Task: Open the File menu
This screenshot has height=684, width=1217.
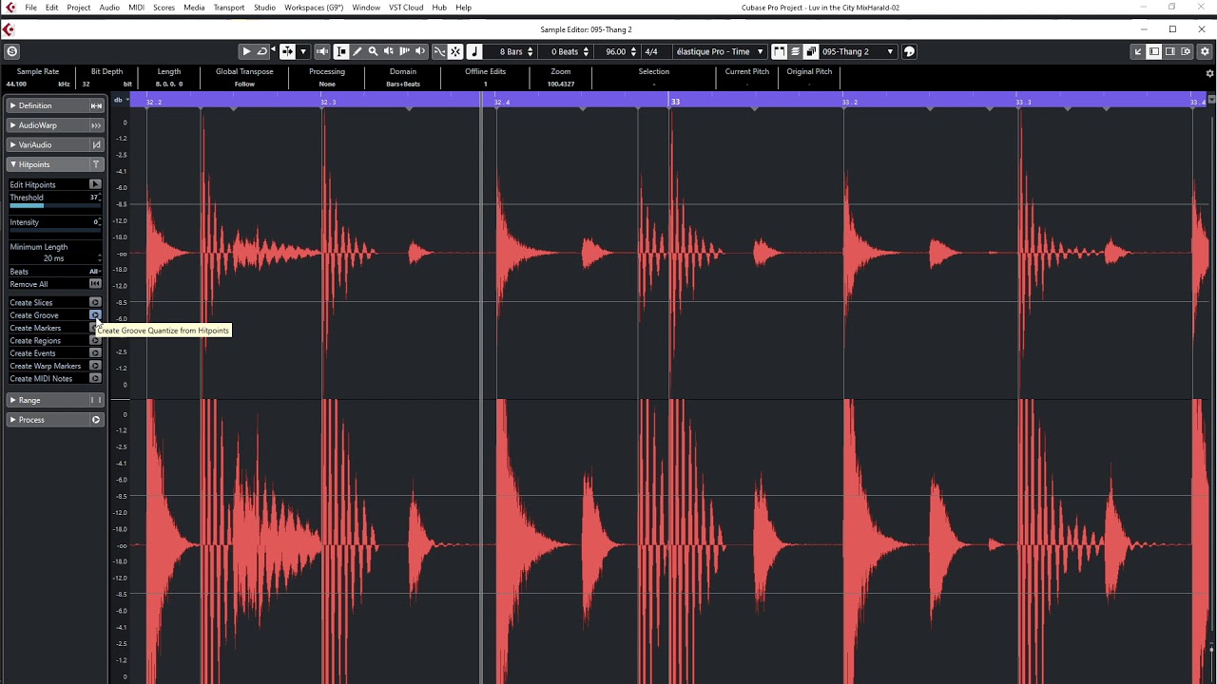Action: (x=31, y=8)
